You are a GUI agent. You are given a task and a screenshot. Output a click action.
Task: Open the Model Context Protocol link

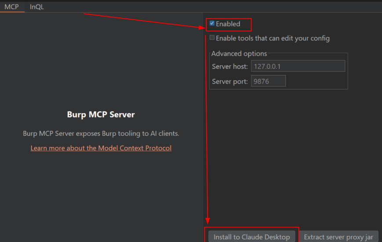tap(101, 148)
